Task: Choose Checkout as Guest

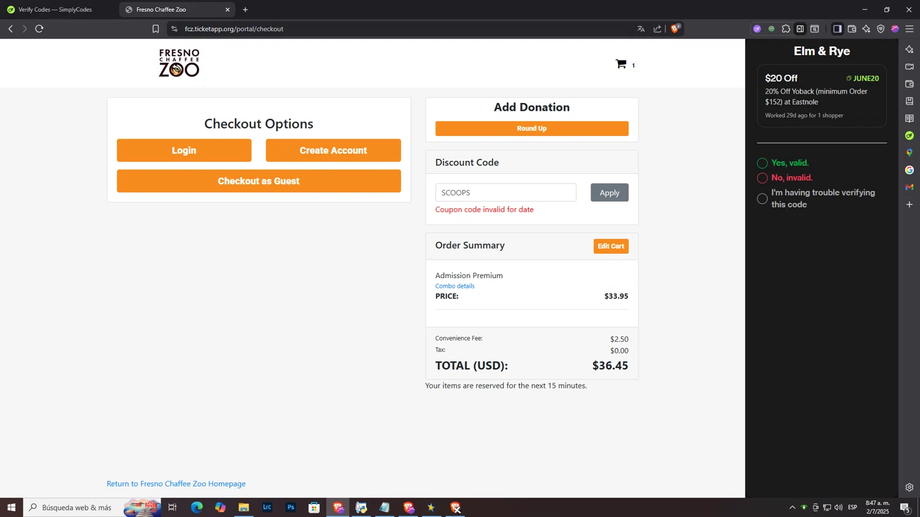Action: (x=259, y=181)
